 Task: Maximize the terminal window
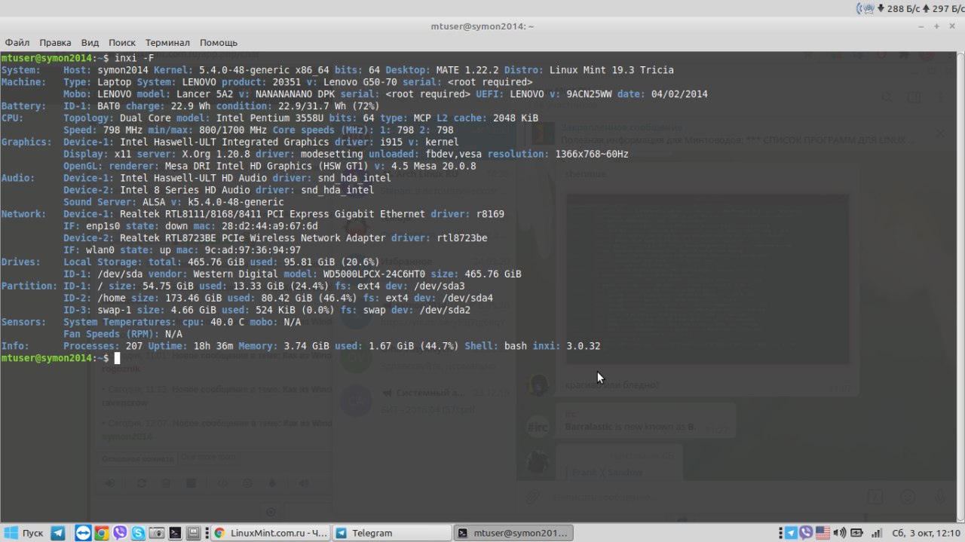936,26
